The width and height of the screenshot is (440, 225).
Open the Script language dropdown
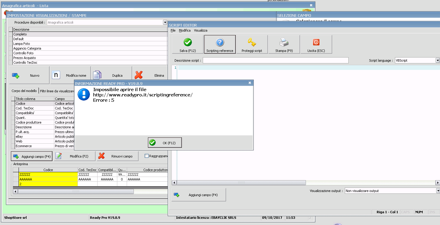click(438, 60)
